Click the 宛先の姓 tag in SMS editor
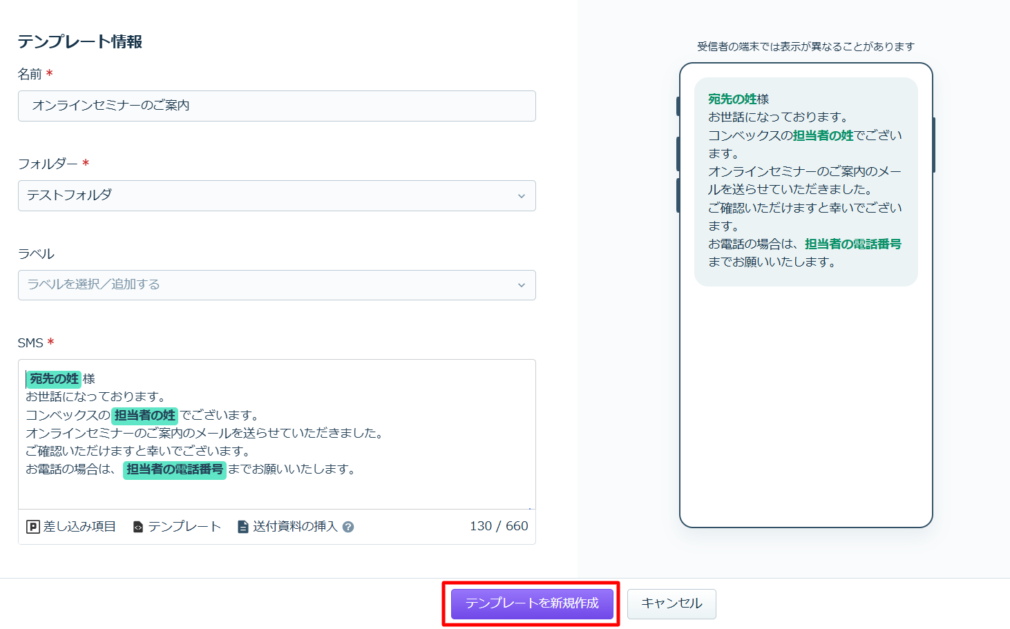This screenshot has width=1010, height=629. (54, 379)
